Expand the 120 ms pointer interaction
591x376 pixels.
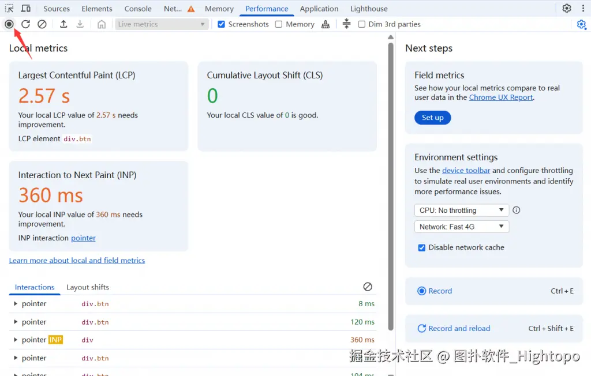(16, 322)
